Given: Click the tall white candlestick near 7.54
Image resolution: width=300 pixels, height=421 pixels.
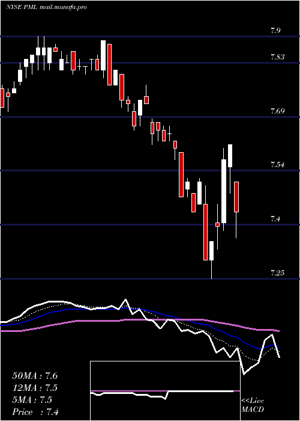Looking at the screenshot, I should (x=224, y=191).
